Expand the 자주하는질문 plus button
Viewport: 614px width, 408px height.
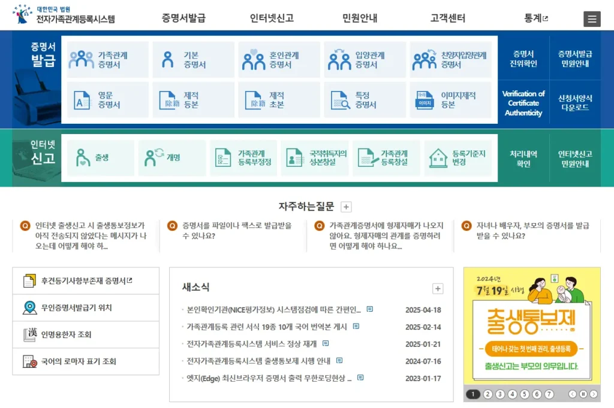346,207
